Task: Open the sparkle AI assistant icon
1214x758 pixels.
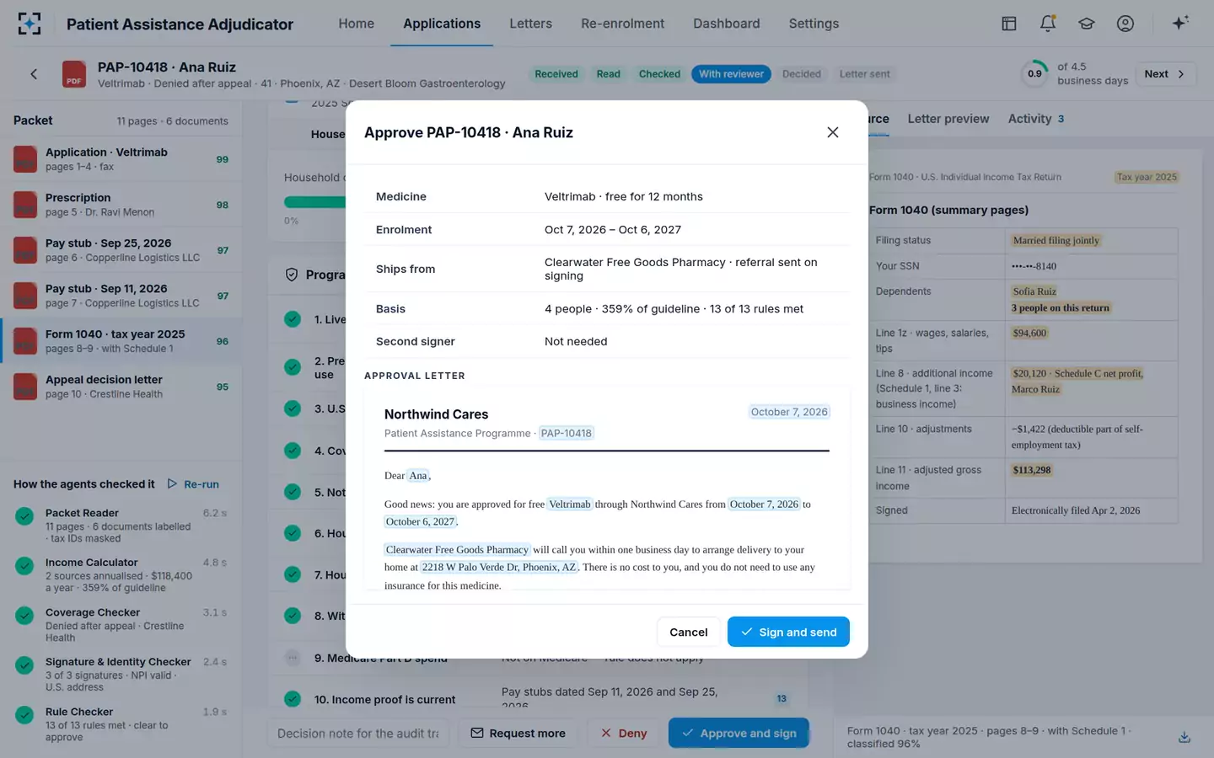Action: (x=1180, y=23)
